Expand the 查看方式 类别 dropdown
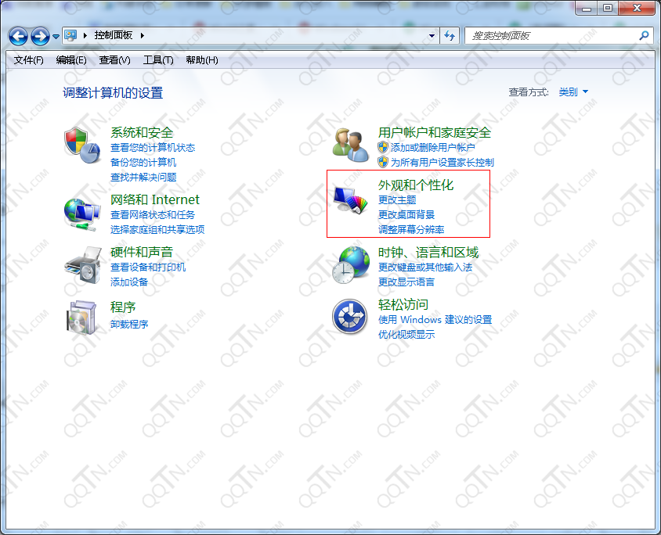 (573, 92)
